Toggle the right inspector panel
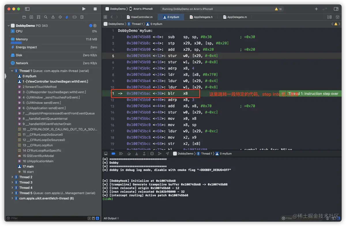 [x=336, y=9]
